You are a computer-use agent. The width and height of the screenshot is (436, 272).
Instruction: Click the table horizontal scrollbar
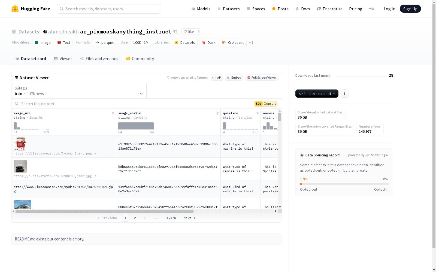point(104,211)
